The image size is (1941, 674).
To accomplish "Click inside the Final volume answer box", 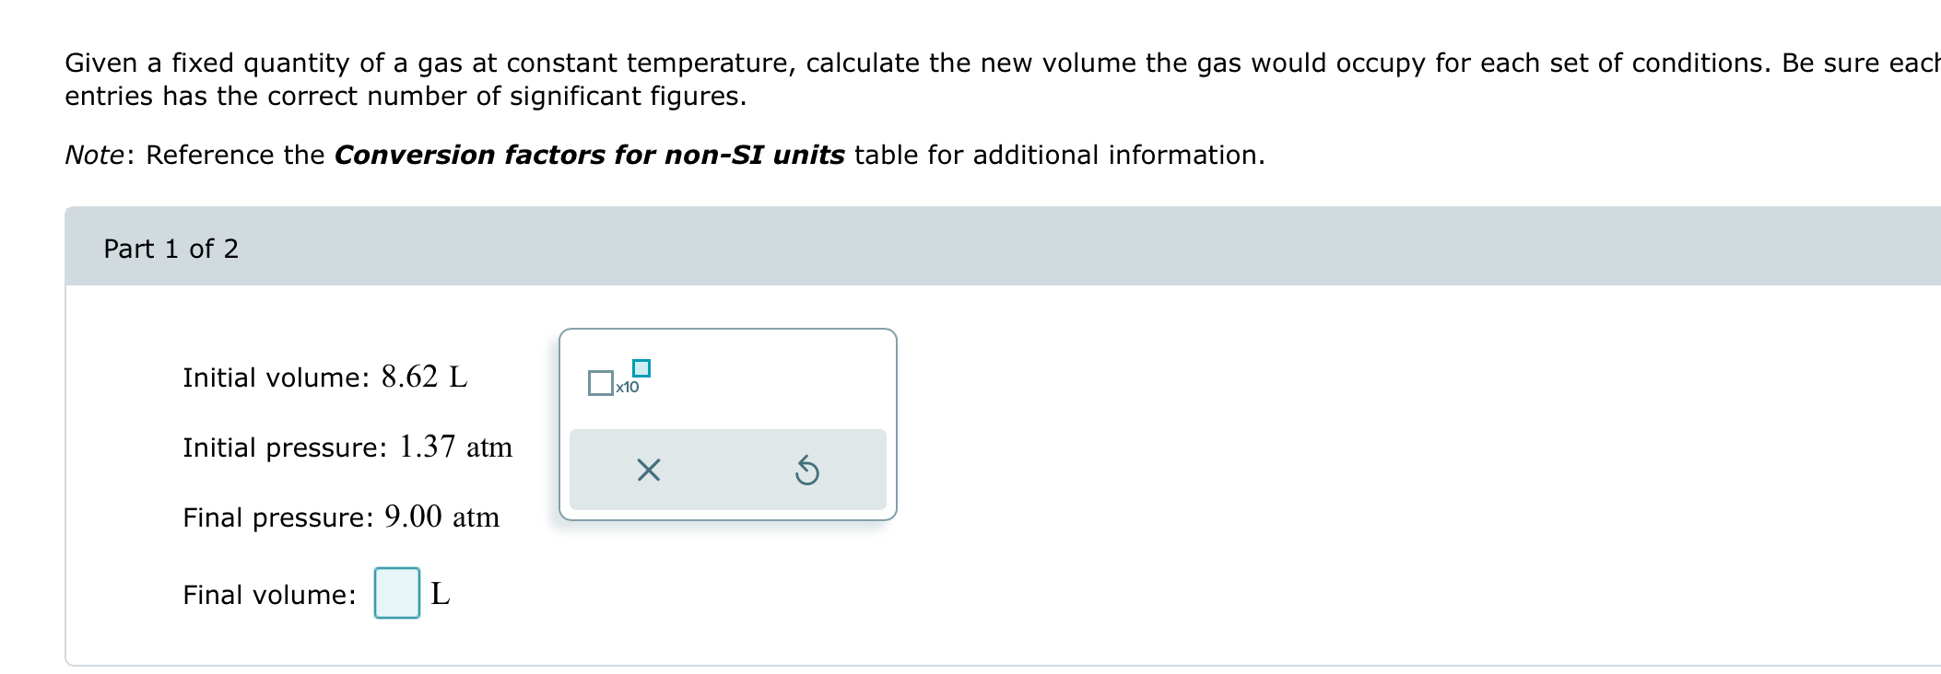I will click(395, 595).
